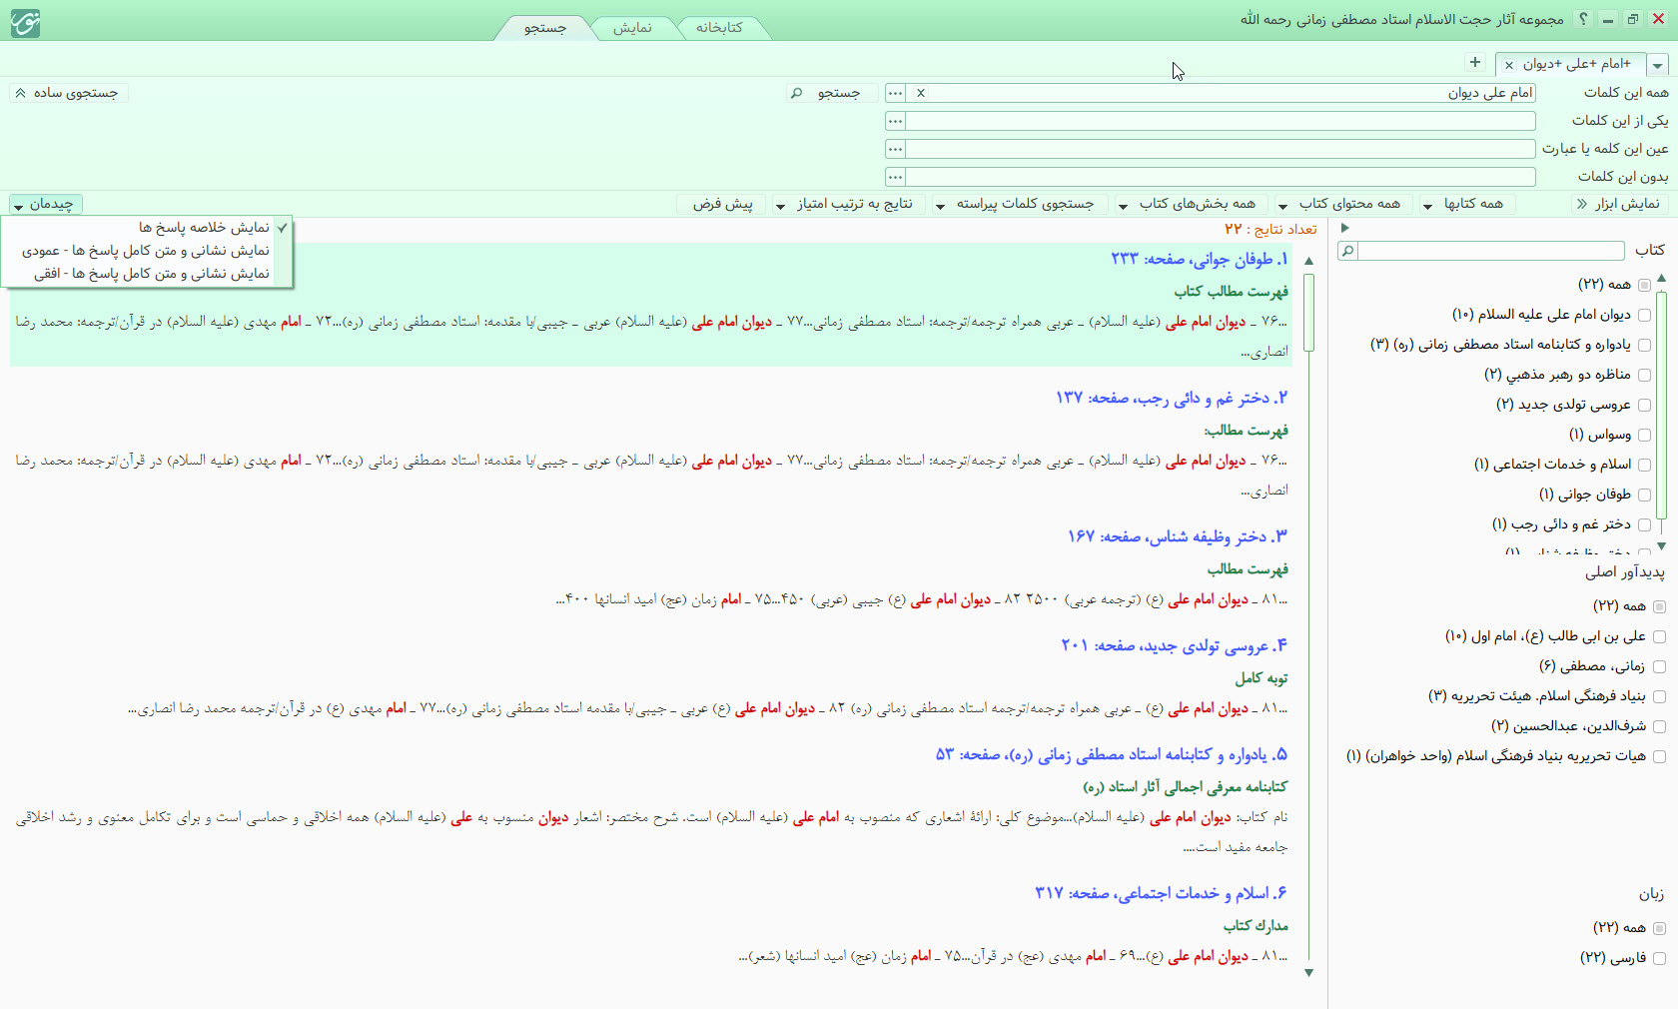Open the چیدمان layout dropdown
Screen dimensions: 1678x1009
[45, 204]
